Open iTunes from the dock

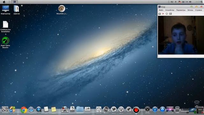[155, 109]
